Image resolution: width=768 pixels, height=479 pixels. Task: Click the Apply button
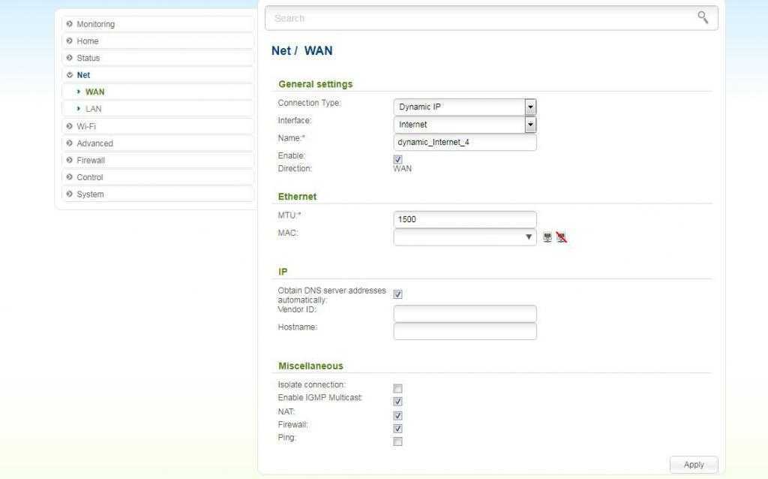tap(693, 465)
